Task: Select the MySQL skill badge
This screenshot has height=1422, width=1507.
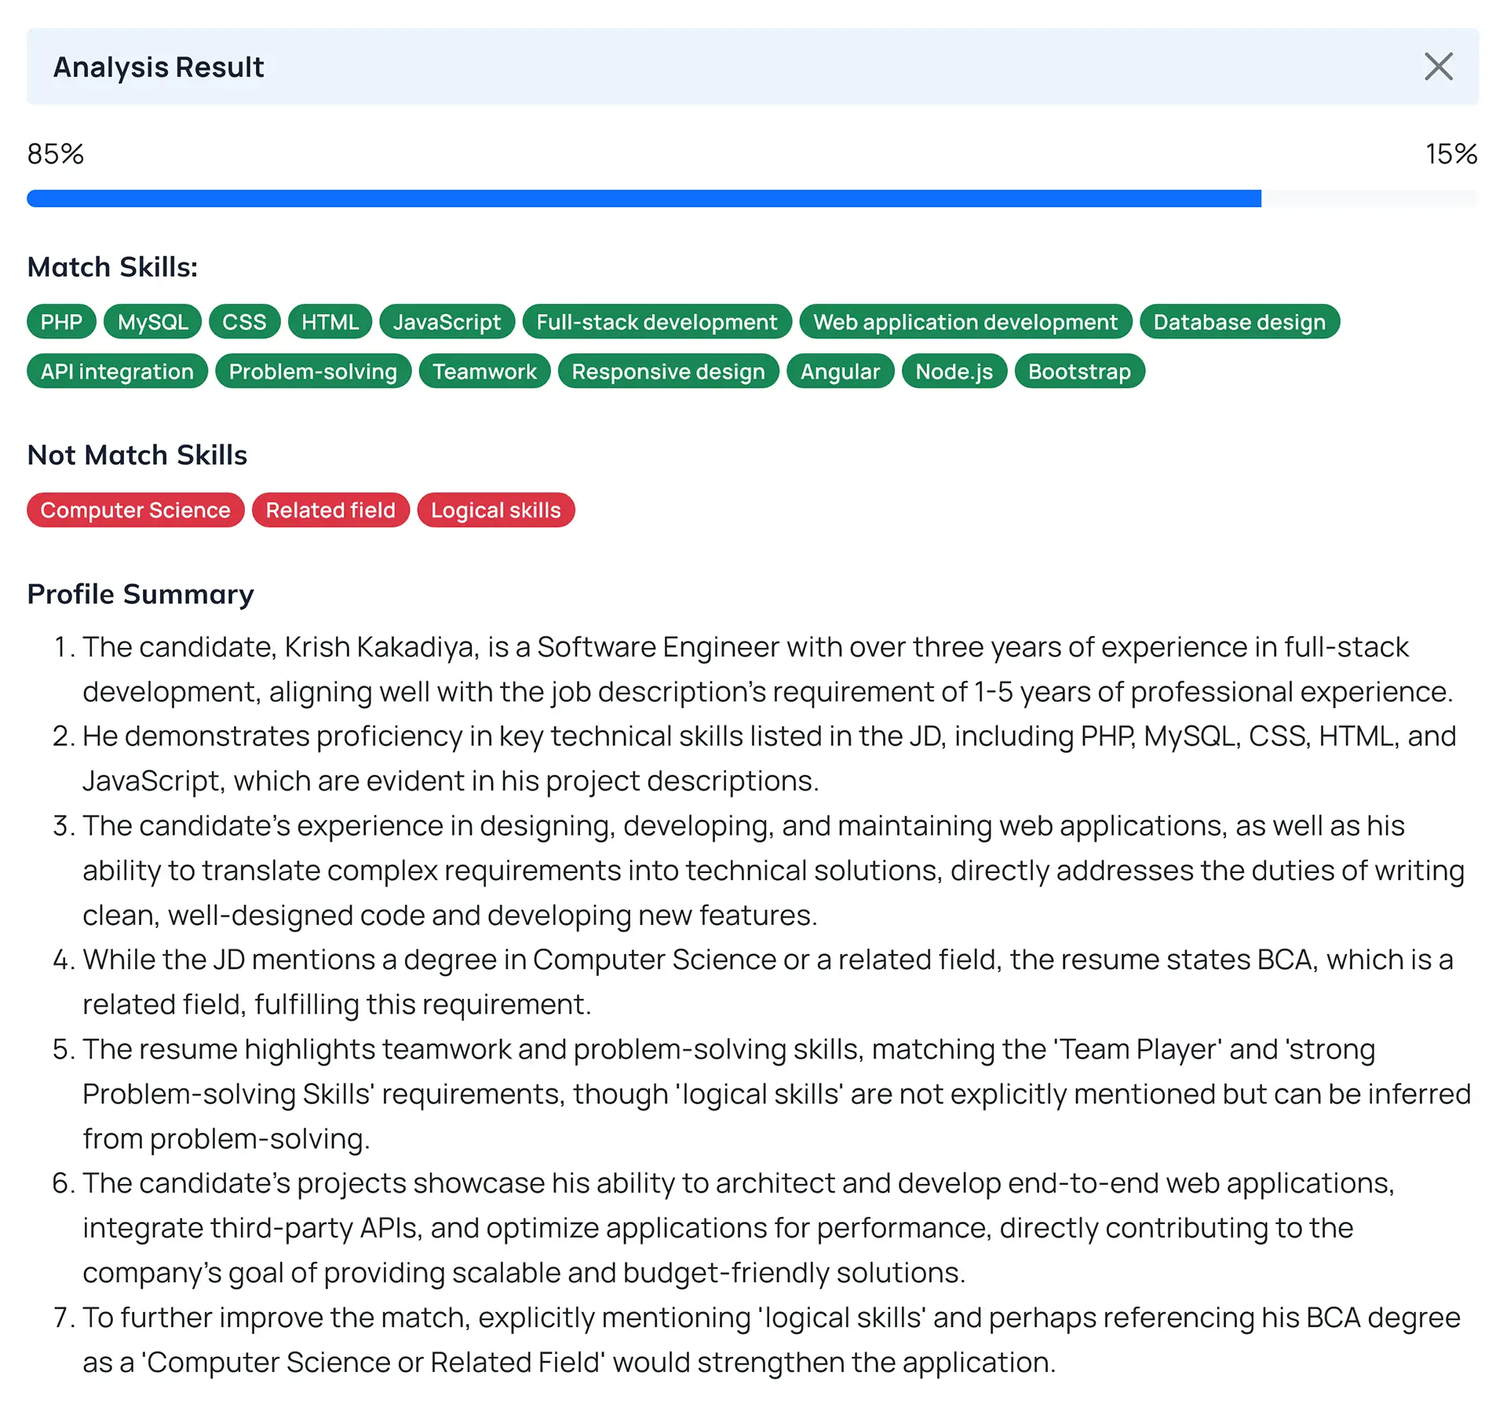Action: coord(152,322)
